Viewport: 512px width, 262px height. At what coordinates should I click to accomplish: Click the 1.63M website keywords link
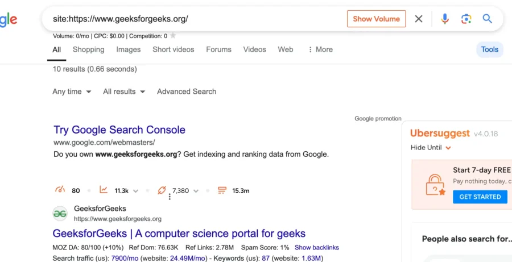(311, 259)
